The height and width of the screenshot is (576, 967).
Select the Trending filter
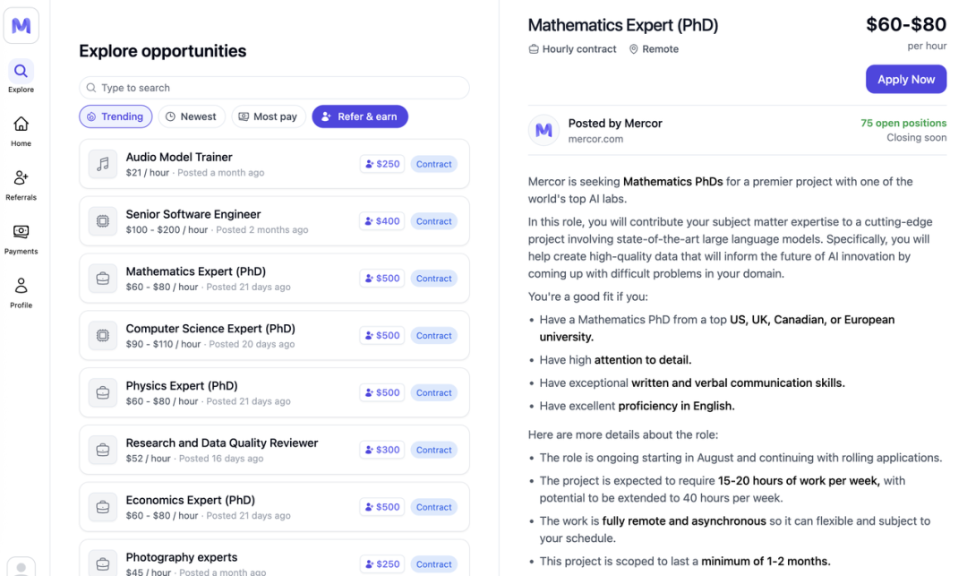(116, 116)
